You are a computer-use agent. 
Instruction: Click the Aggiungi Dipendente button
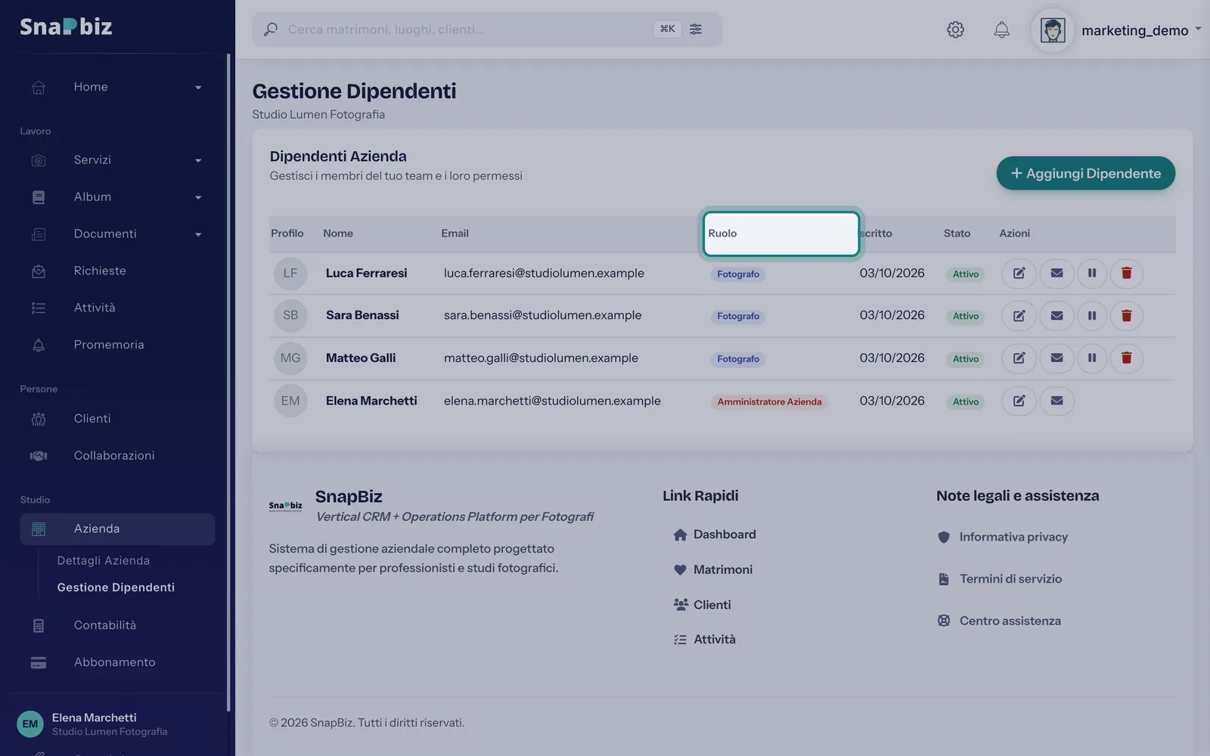click(1085, 173)
